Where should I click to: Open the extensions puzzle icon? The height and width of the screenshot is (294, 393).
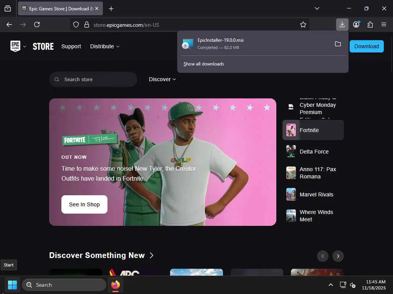tap(370, 24)
